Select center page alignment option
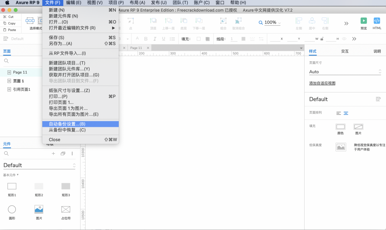Image resolution: width=386 pixels, height=230 pixels. tap(346, 113)
